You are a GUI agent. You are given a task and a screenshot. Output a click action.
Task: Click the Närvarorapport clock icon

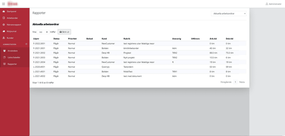[4, 25]
